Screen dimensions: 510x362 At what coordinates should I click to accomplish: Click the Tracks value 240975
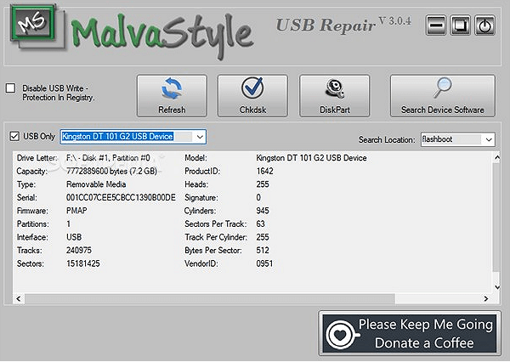[79, 251]
